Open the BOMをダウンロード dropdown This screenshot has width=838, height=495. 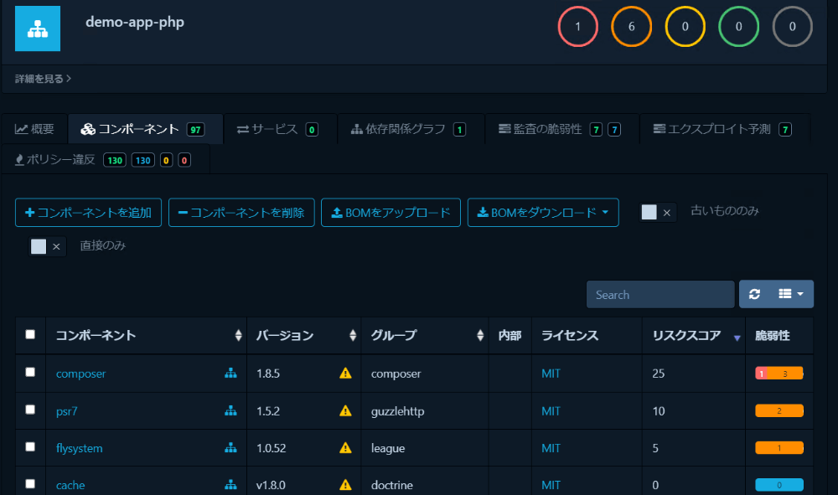click(x=543, y=213)
